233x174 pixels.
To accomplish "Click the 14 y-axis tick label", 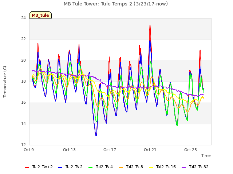I will point(23,124).
